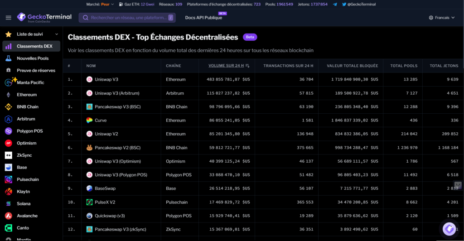Click the Transactions sur 24 H header
This screenshot has width=464, height=241.
(288, 66)
